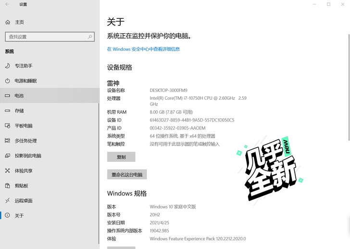Image resolution: width=350 pixels, height=249 pixels.
Task: Click OS build 19042.985
Action: tap(160, 231)
